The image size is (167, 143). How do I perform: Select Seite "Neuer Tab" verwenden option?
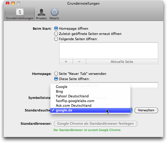tap(56, 74)
